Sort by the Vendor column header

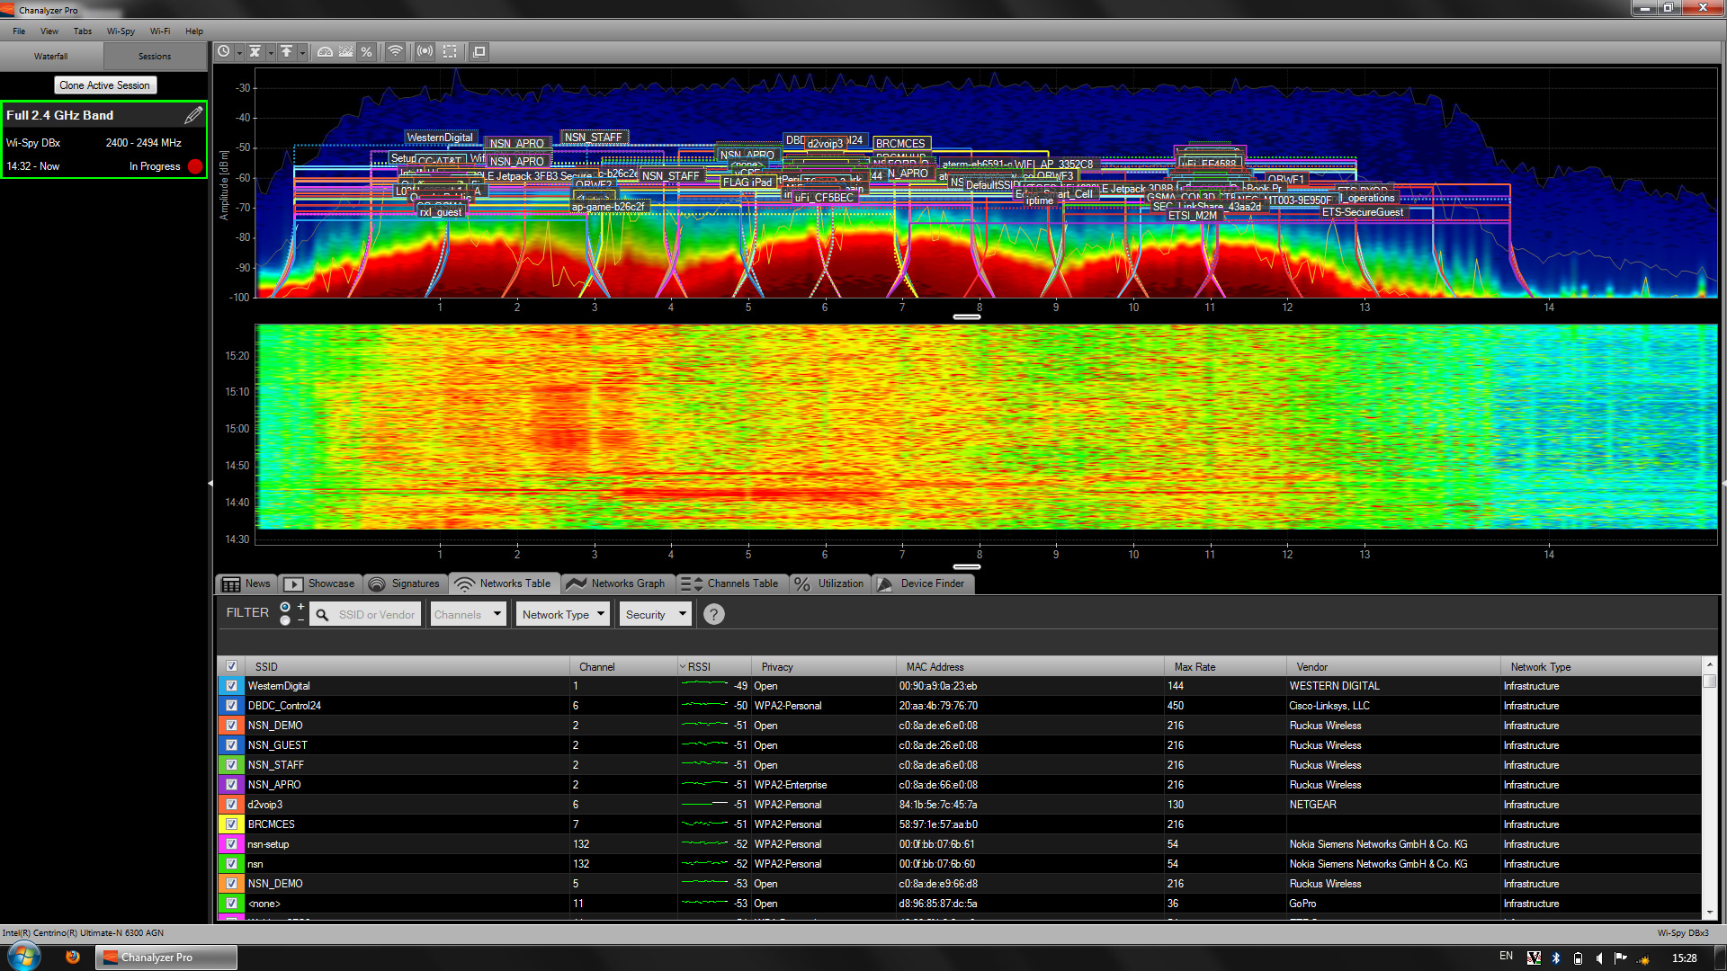1392,667
